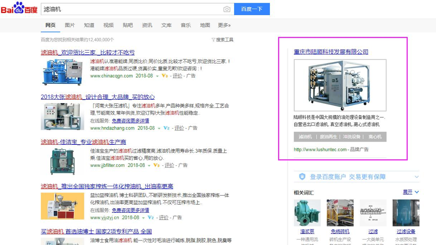Click the V2 badge next to hndazhang.com
This screenshot has width=436, height=245.
tap(166, 129)
